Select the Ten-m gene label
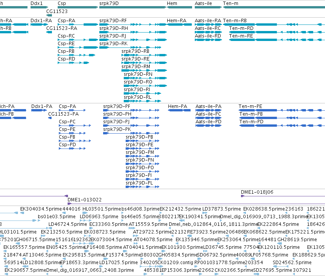The width and height of the screenshot is (325, 276). pyautogui.click(x=231, y=3)
